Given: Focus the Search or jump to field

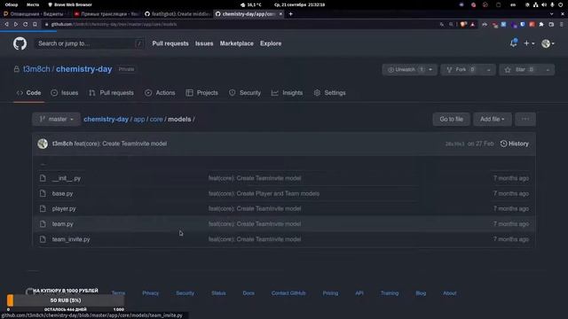Looking at the screenshot, I should [x=89, y=43].
